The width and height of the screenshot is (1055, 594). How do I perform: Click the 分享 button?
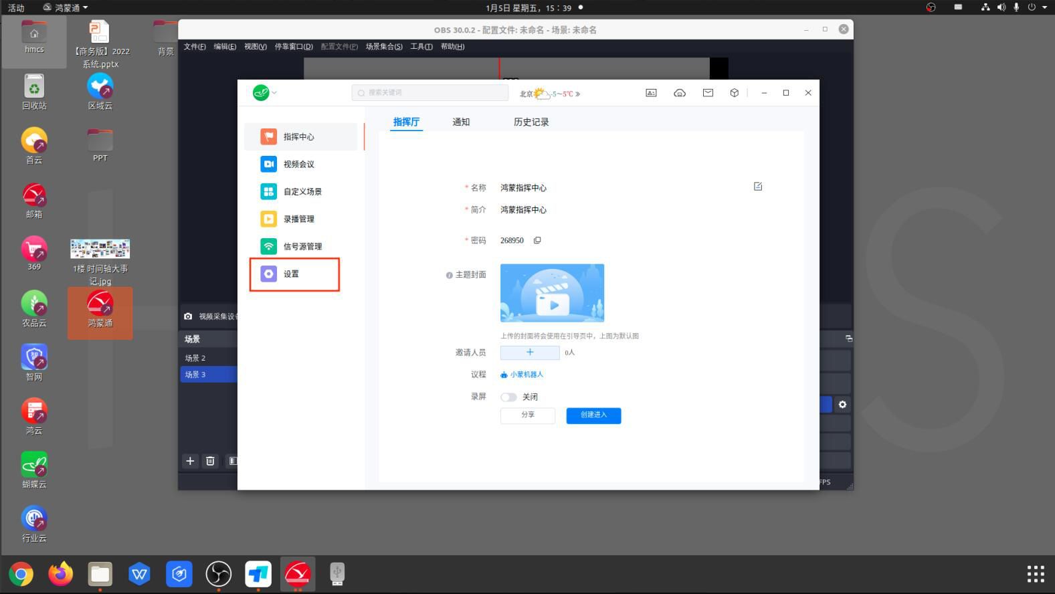click(x=528, y=415)
